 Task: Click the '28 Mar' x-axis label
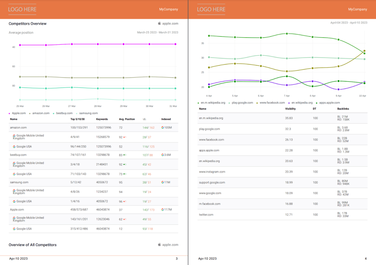point(98,106)
